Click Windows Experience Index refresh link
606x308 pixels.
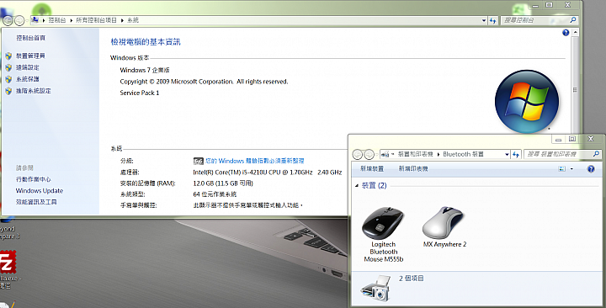(x=255, y=161)
